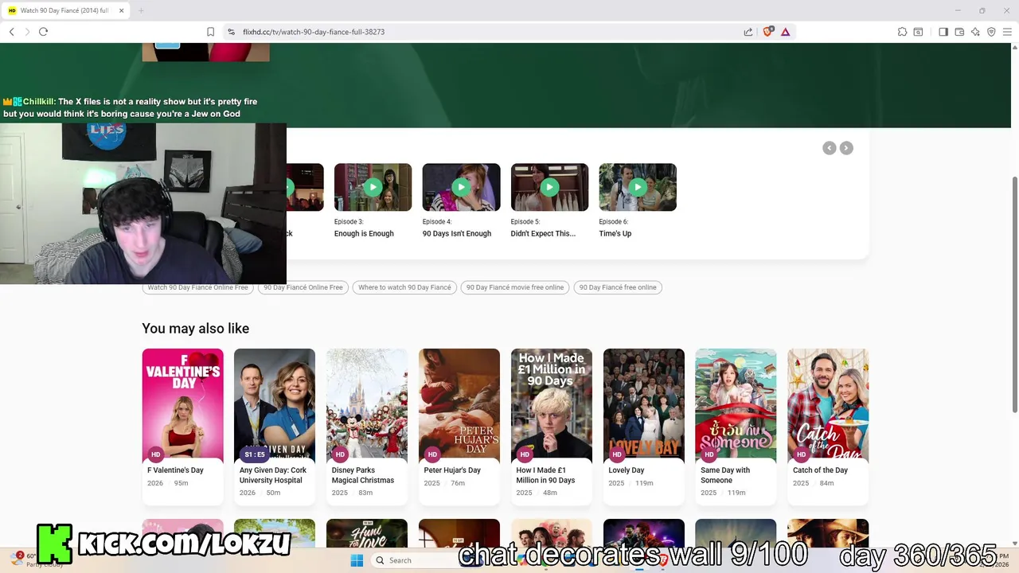Open the Lovely Day title link
This screenshot has height=573, width=1019.
click(627, 470)
